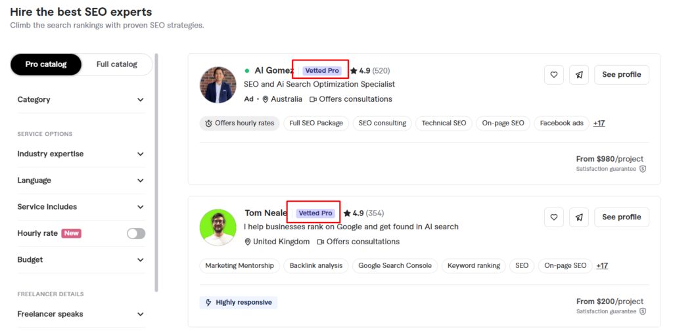Open See profile for Al Gomez
The height and width of the screenshot is (331, 673).
coord(622,75)
